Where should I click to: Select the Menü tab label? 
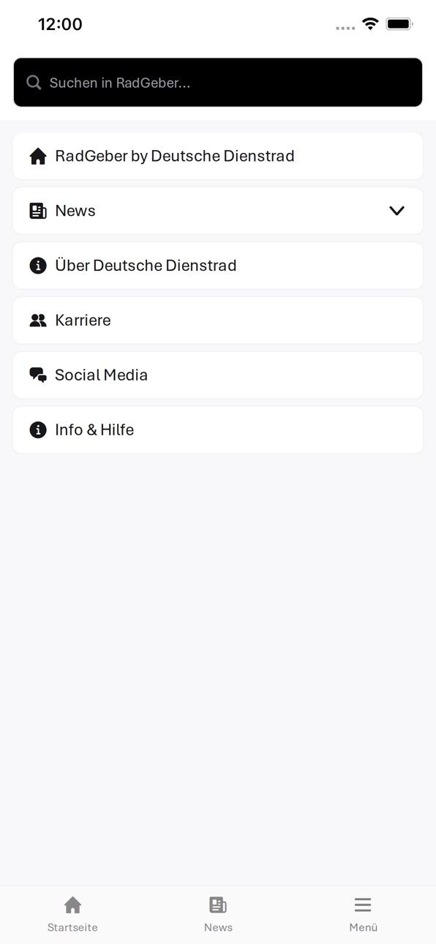[363, 927]
